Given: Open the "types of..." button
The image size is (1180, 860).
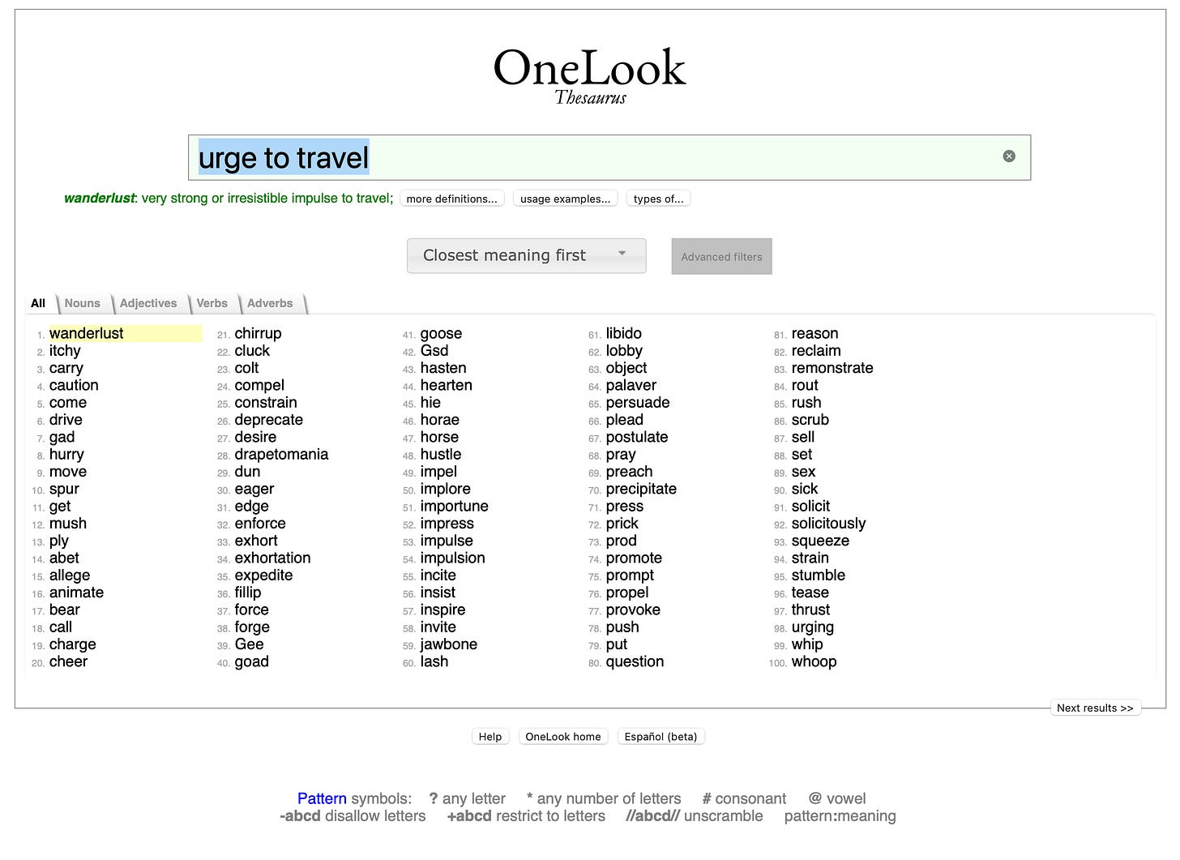Looking at the screenshot, I should point(658,199).
